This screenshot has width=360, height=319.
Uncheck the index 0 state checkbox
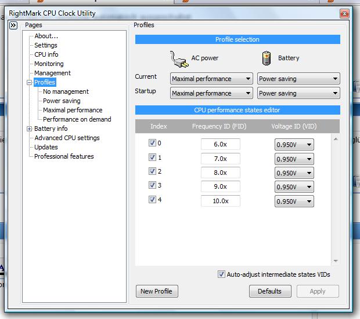[152, 143]
